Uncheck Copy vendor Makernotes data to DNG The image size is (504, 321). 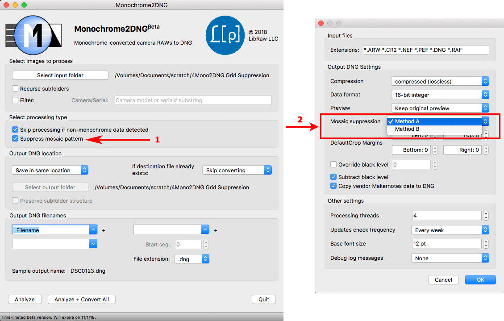click(333, 186)
